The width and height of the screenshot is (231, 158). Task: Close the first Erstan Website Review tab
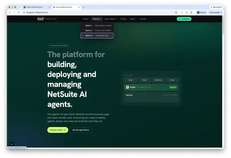click(49, 7)
